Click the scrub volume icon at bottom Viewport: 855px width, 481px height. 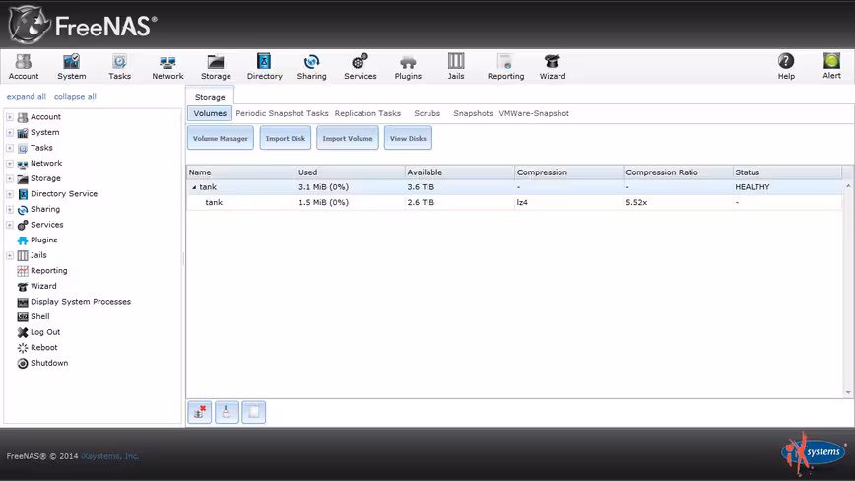tap(227, 412)
